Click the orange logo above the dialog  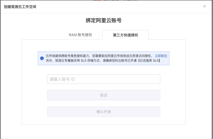(97, 1)
